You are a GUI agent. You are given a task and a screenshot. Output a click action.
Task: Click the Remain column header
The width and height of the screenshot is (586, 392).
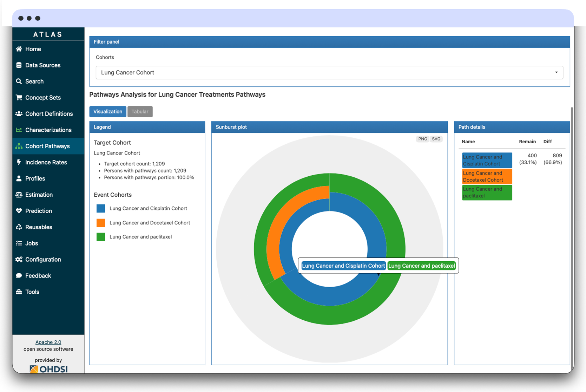point(527,142)
